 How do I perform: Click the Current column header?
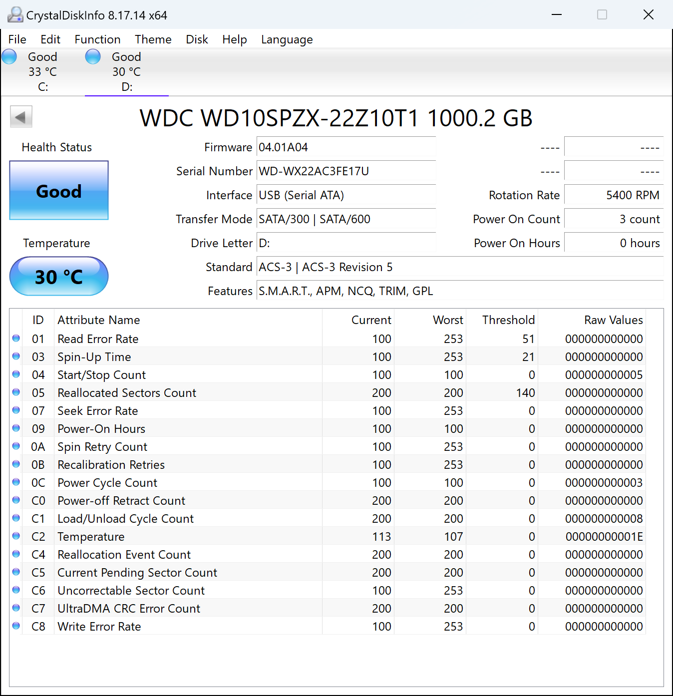(358, 320)
